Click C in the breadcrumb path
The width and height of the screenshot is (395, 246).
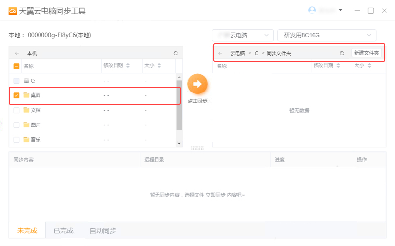coord(256,53)
